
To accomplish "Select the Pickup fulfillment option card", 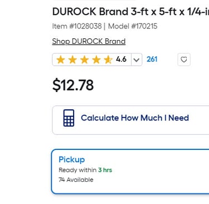I will (130, 172).
